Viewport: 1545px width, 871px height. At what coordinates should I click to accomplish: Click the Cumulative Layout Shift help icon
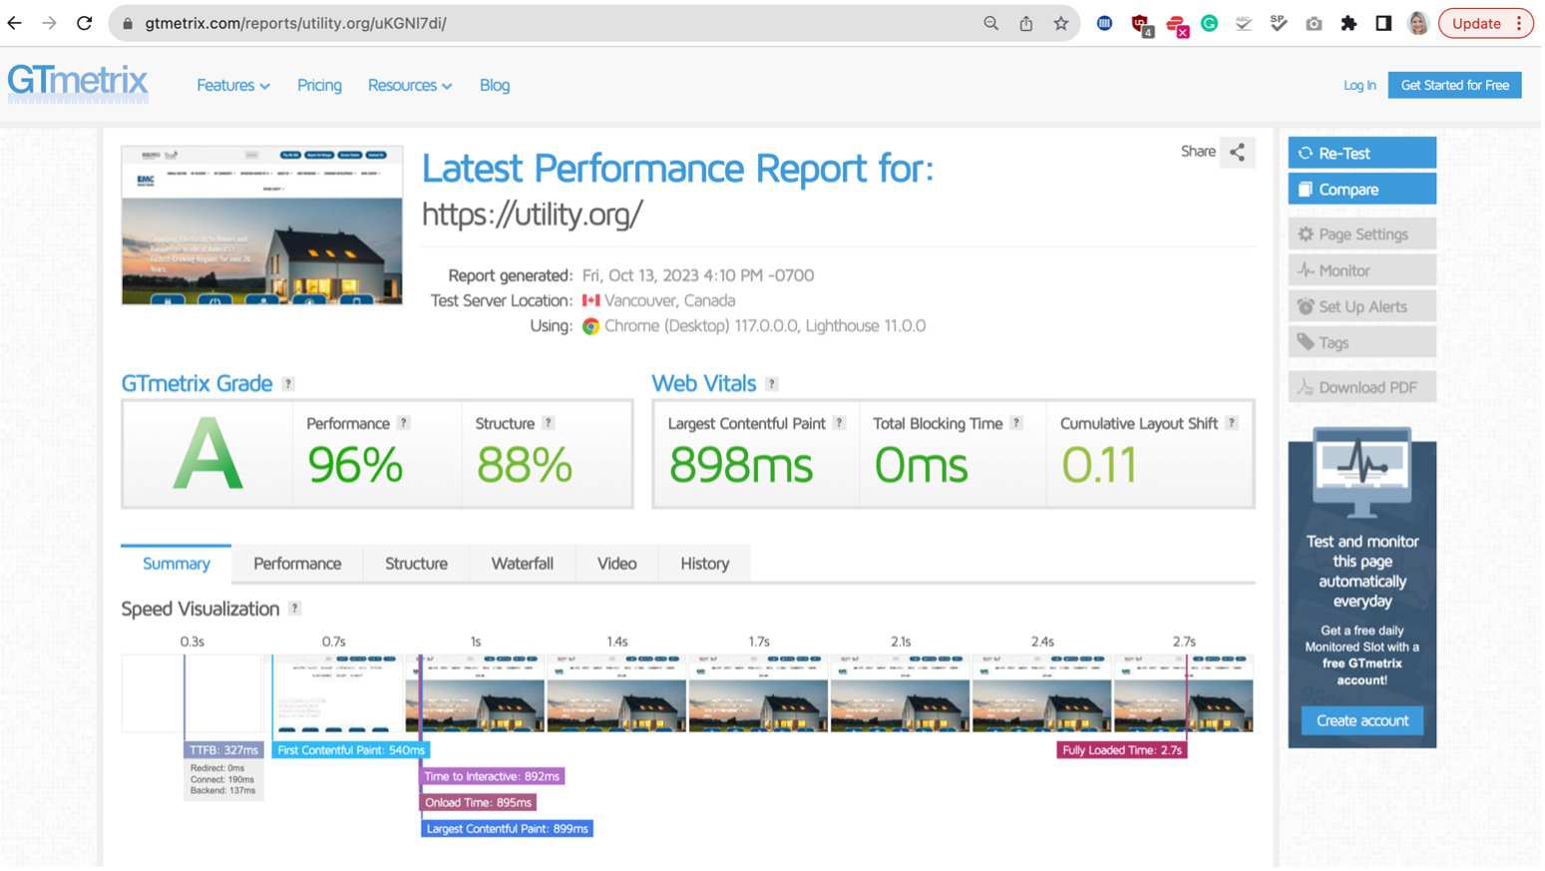[1231, 423]
